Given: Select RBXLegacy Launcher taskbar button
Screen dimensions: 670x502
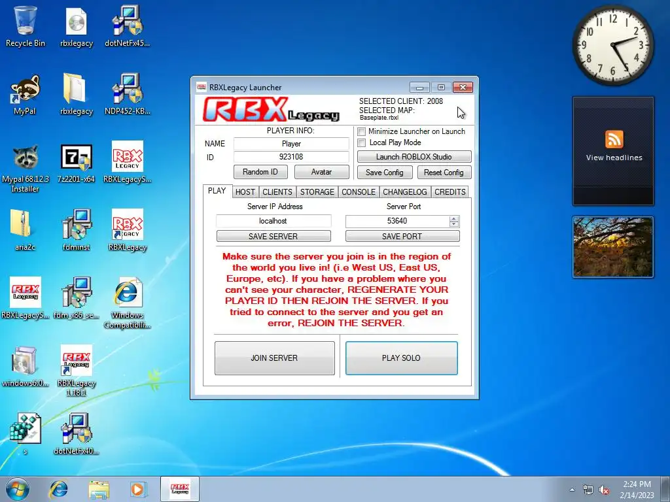Looking at the screenshot, I should 180,489.
